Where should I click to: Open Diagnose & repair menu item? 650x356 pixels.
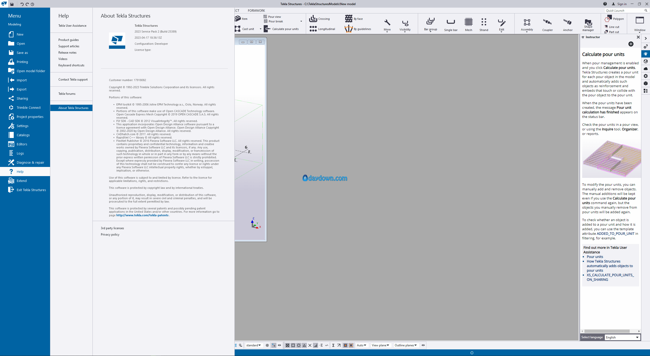pos(30,162)
